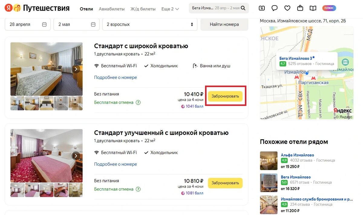Open Альфа Измайлово hotel link

(297, 155)
